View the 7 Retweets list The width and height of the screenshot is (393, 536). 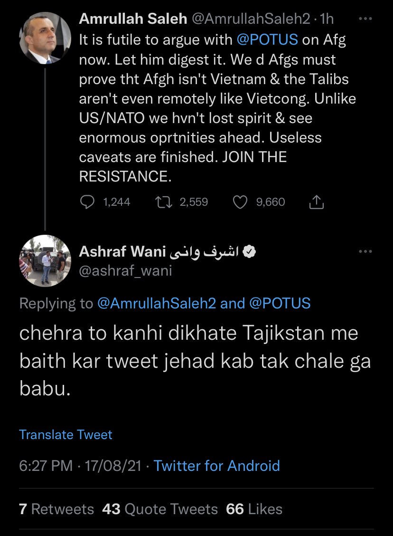pyautogui.click(x=56, y=509)
